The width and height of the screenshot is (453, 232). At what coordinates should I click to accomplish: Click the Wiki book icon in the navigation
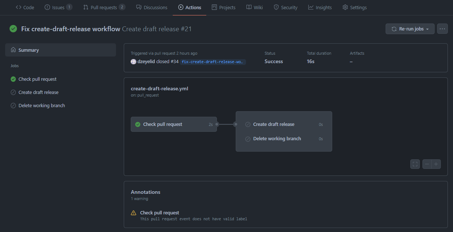[x=248, y=7]
